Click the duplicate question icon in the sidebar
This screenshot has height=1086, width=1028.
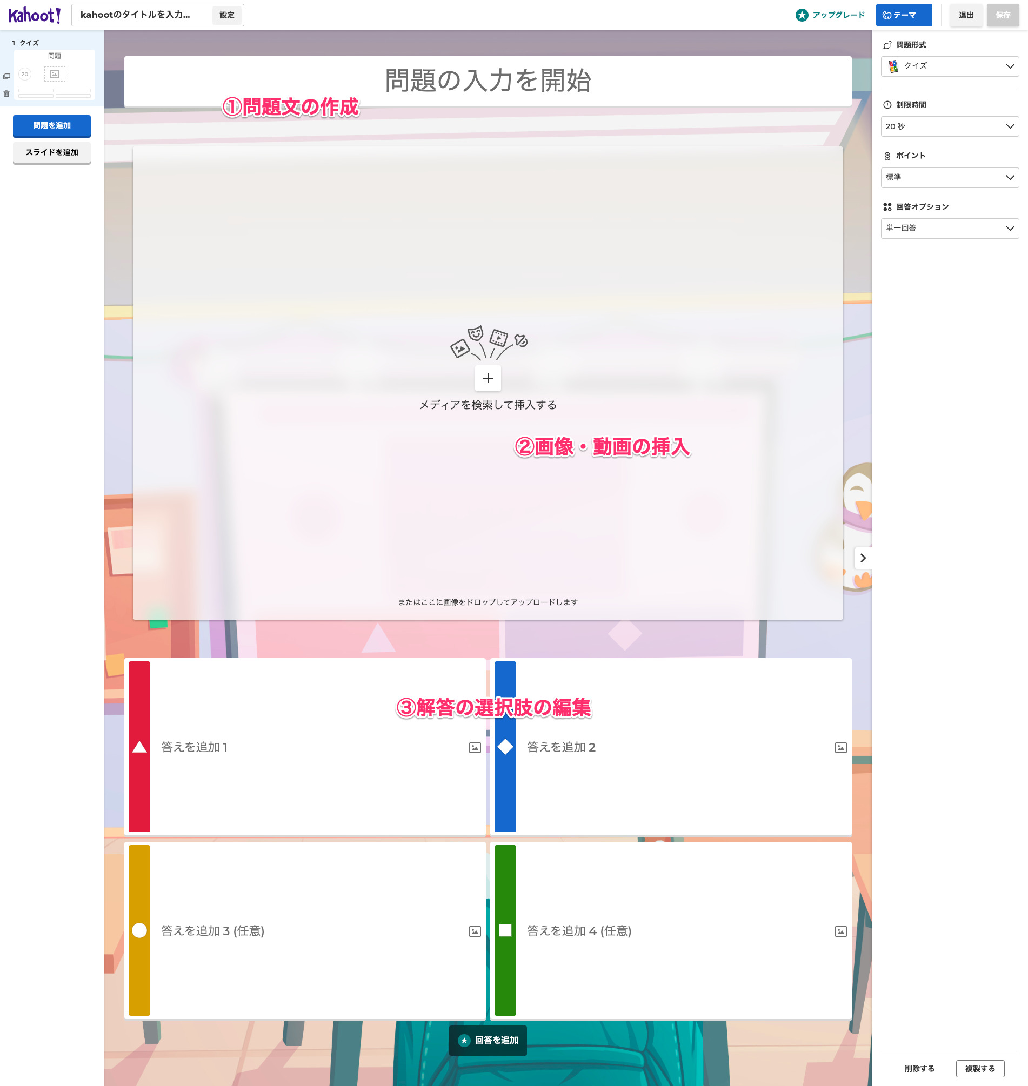[x=7, y=76]
